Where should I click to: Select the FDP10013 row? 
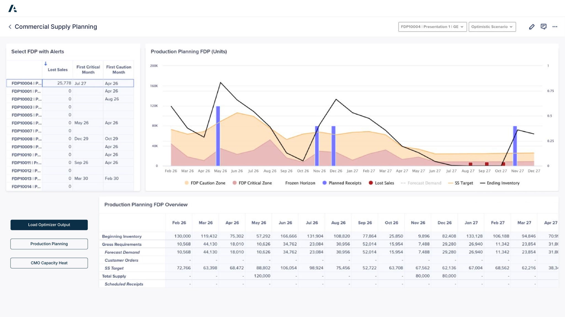70,179
